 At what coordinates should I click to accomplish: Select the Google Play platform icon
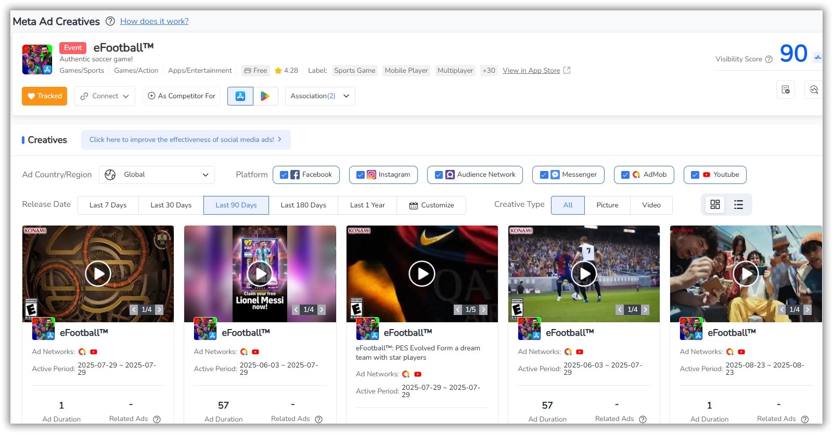[265, 96]
